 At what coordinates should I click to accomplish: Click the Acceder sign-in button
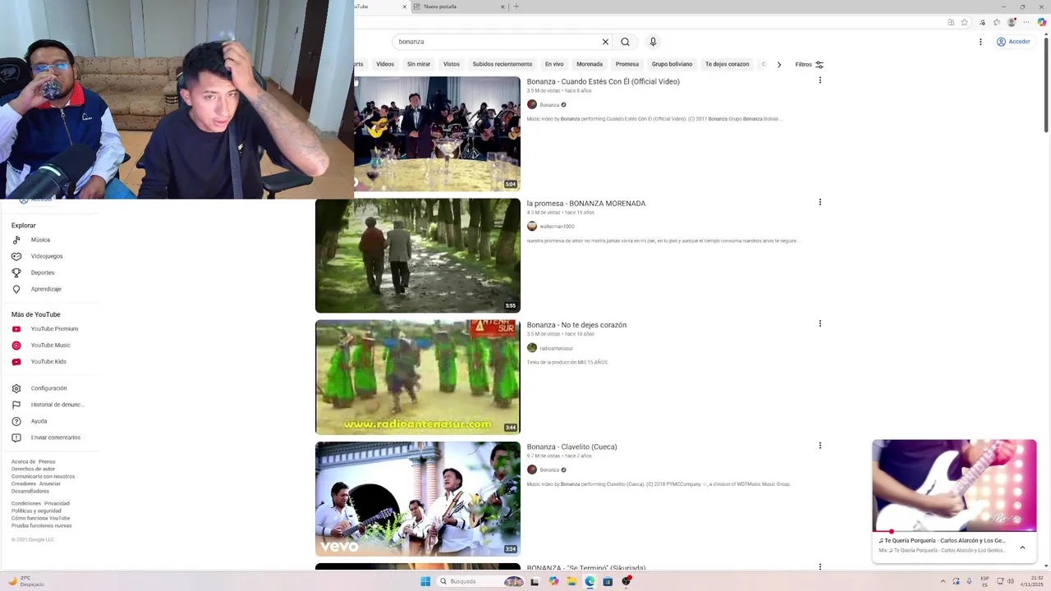(x=1013, y=42)
